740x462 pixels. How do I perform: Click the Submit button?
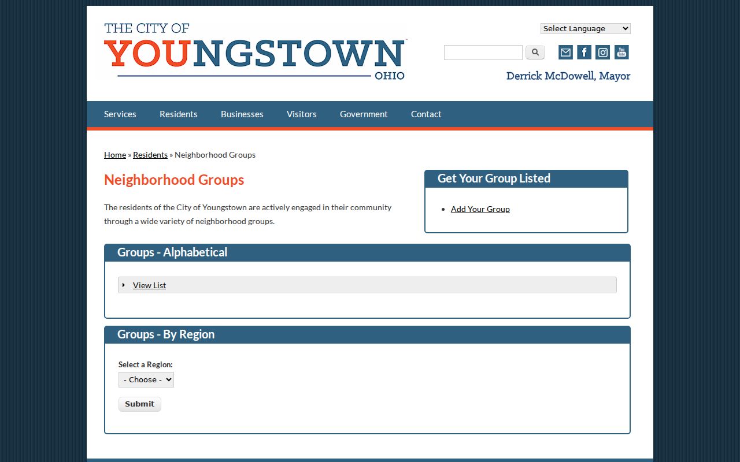(x=140, y=404)
